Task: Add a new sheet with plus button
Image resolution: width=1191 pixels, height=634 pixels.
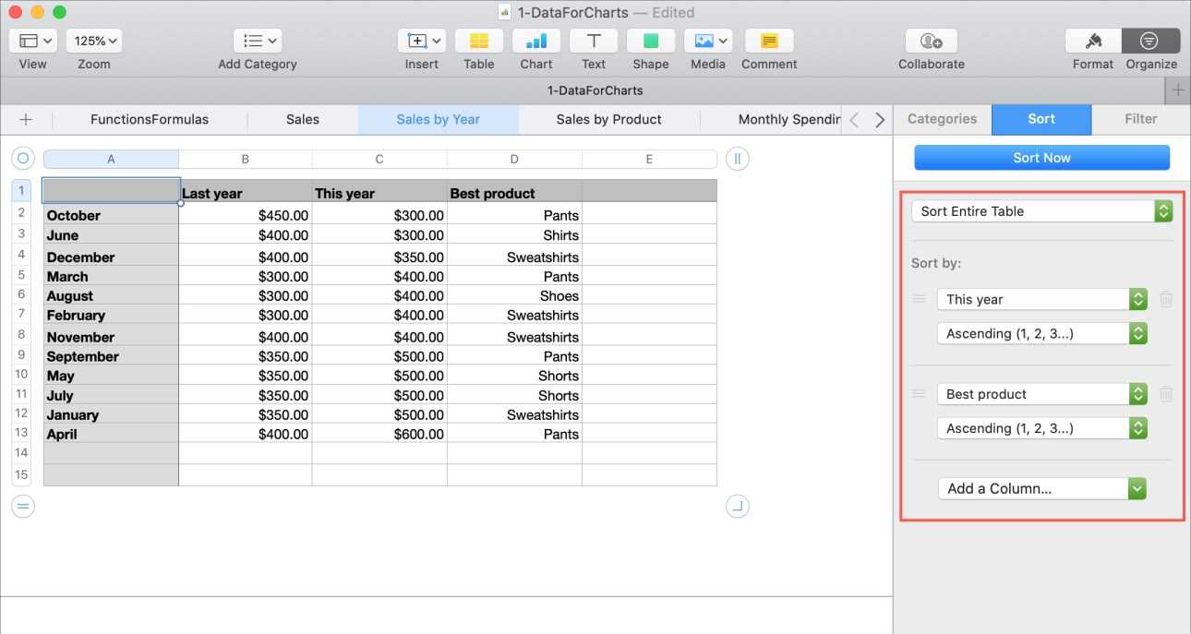Action: [26, 119]
